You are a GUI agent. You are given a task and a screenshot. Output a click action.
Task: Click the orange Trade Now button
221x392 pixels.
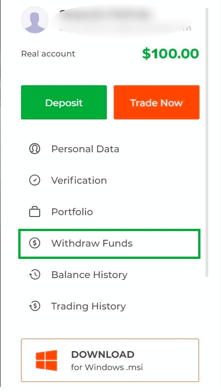pos(157,102)
